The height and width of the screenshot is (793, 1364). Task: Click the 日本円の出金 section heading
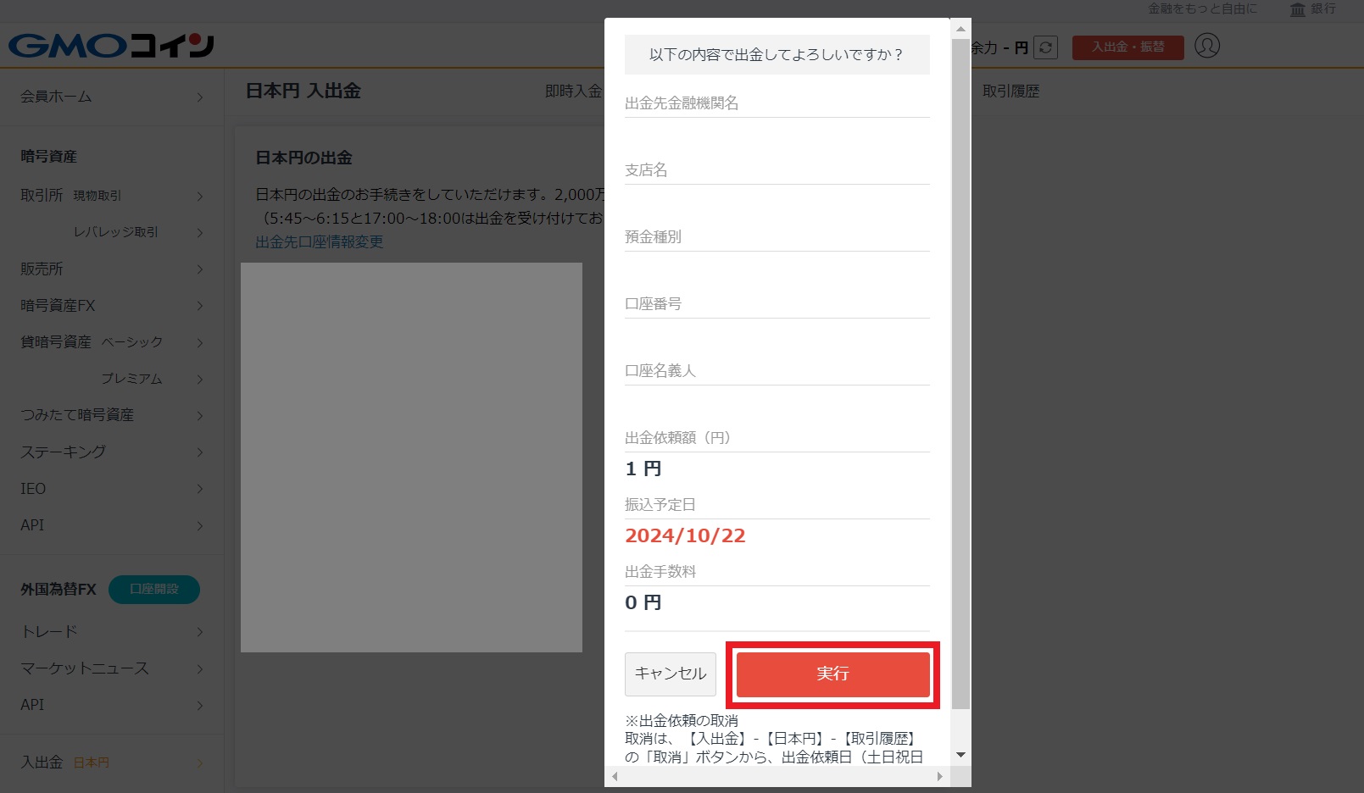click(x=304, y=158)
